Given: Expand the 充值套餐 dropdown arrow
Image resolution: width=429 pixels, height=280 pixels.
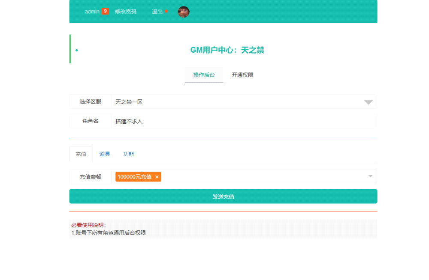Looking at the screenshot, I should point(370,176).
